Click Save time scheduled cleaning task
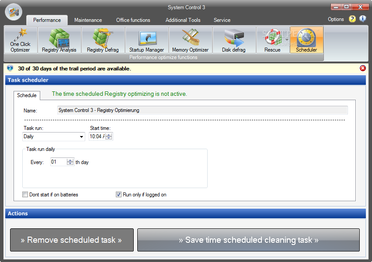Screen dimensions: 372x262 point(248,240)
